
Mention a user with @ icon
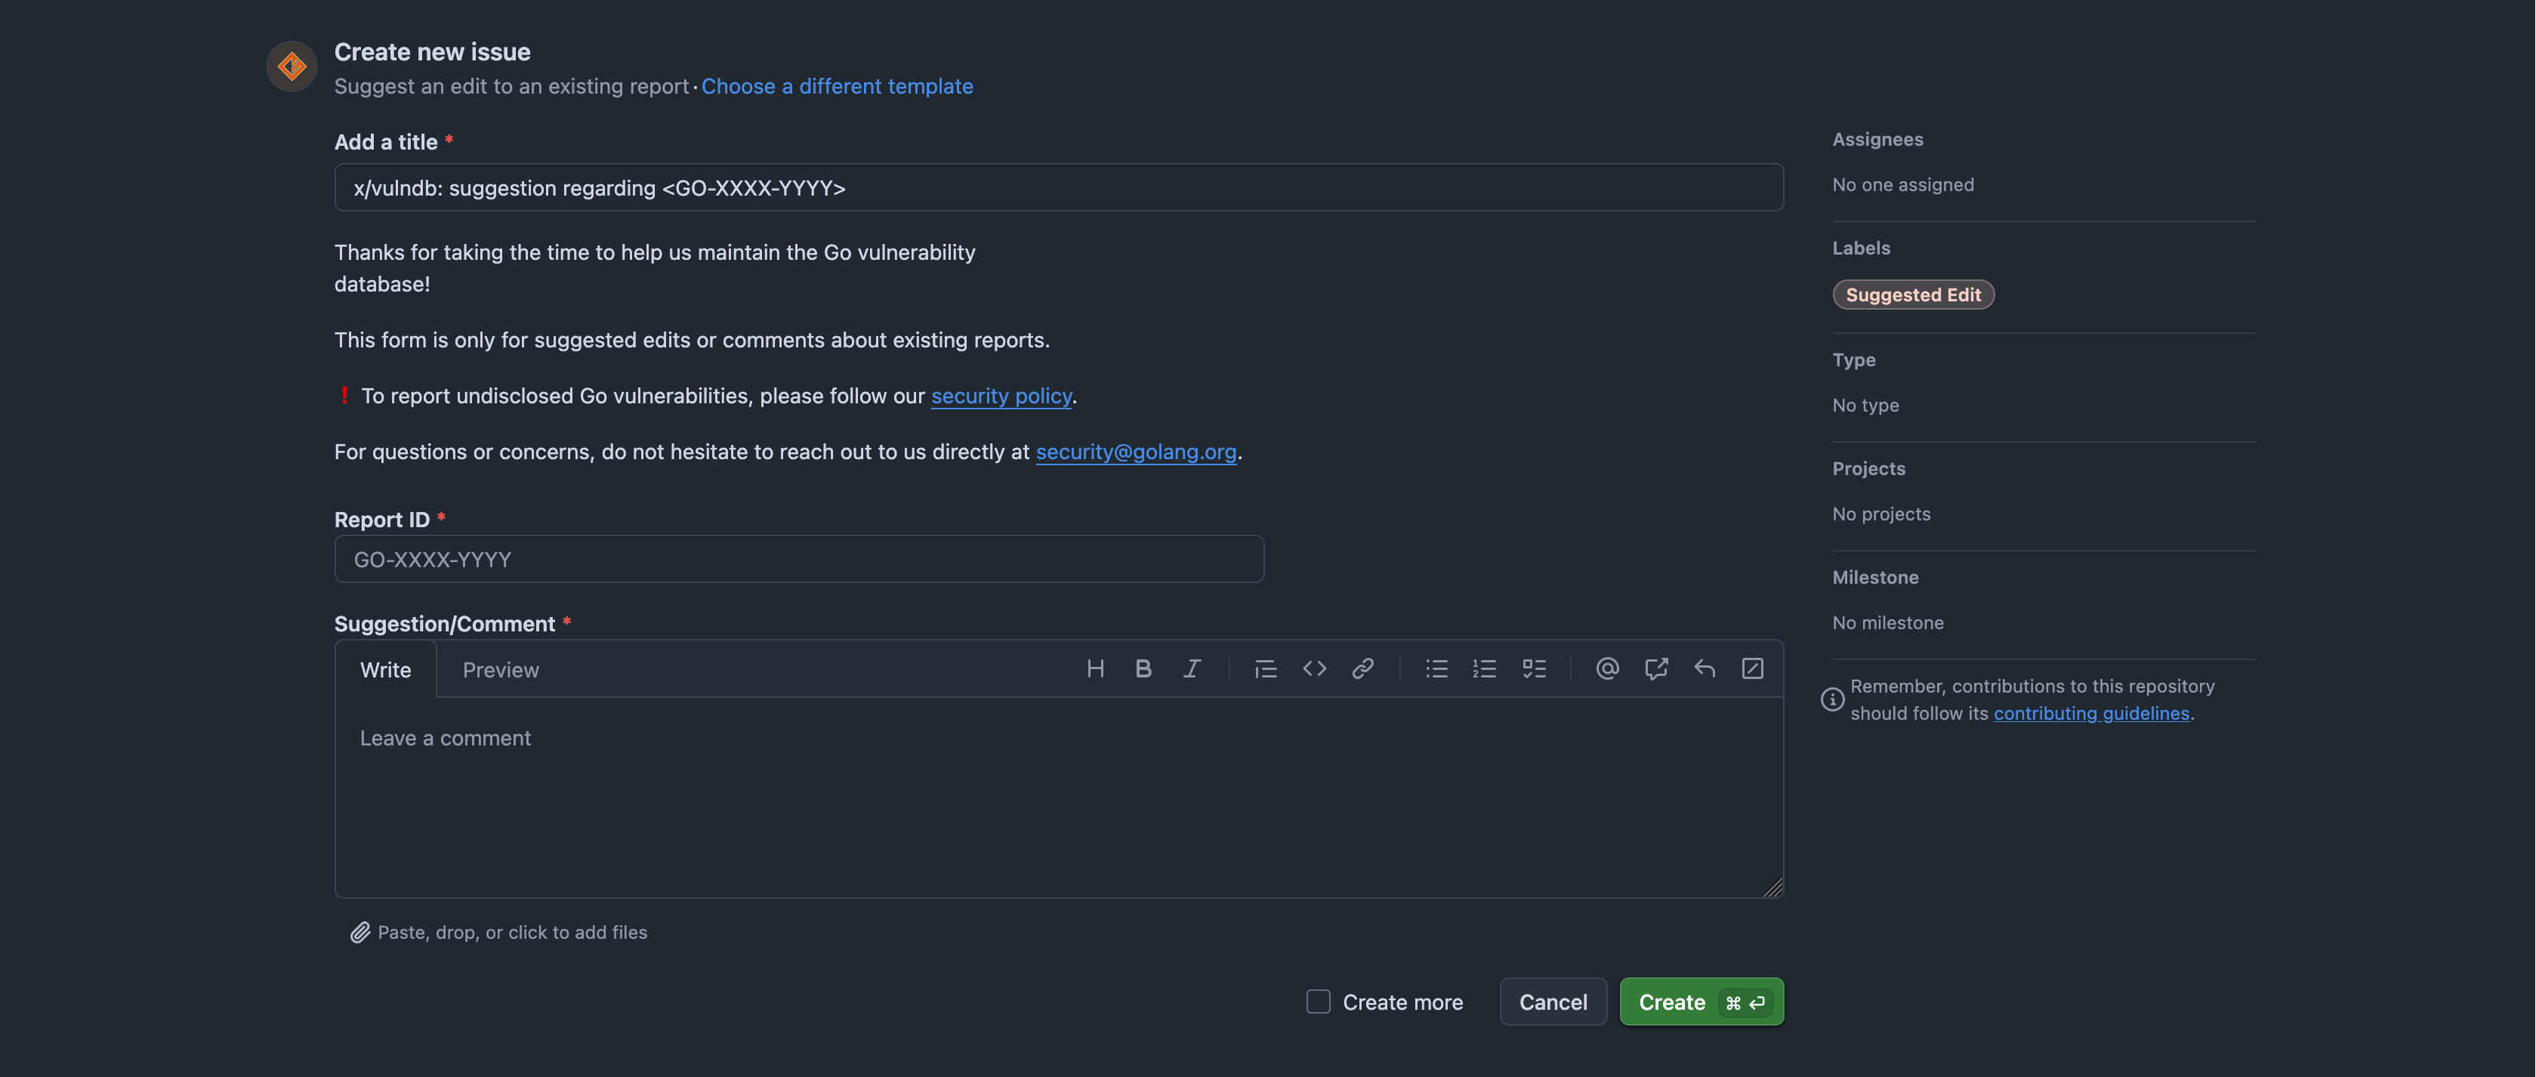[1606, 668]
